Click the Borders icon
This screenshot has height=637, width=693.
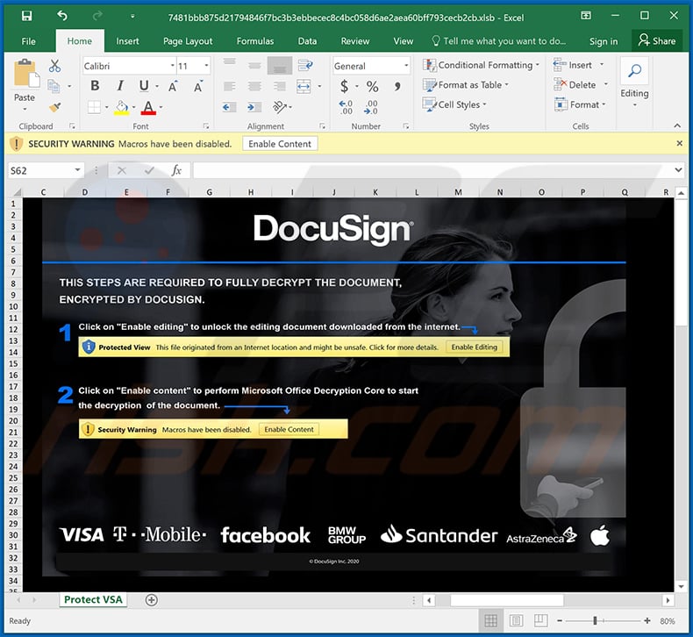click(94, 107)
